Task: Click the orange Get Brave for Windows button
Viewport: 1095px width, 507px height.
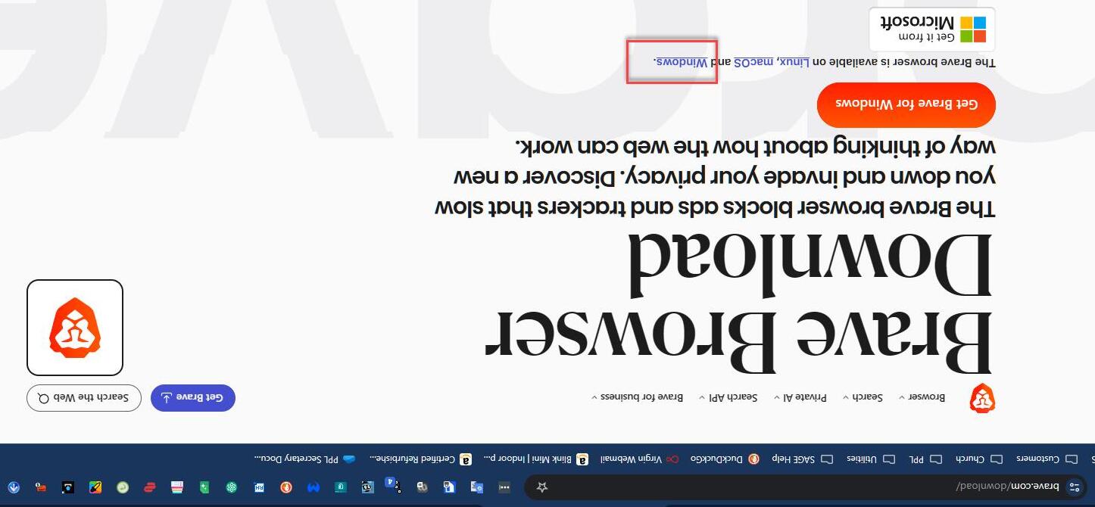Action: (906, 104)
